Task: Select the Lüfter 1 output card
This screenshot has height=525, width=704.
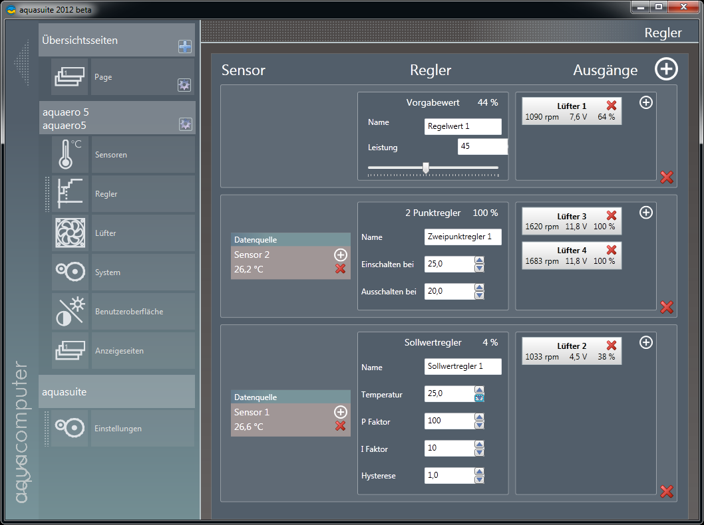Action: click(x=572, y=111)
